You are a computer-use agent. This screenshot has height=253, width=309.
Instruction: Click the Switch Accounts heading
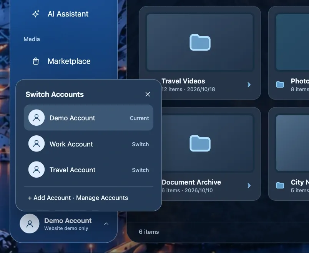click(x=55, y=94)
